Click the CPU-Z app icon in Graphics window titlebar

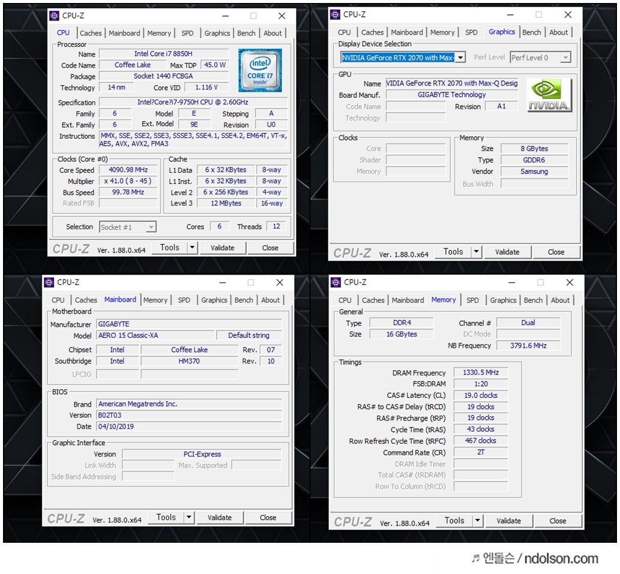coord(335,14)
